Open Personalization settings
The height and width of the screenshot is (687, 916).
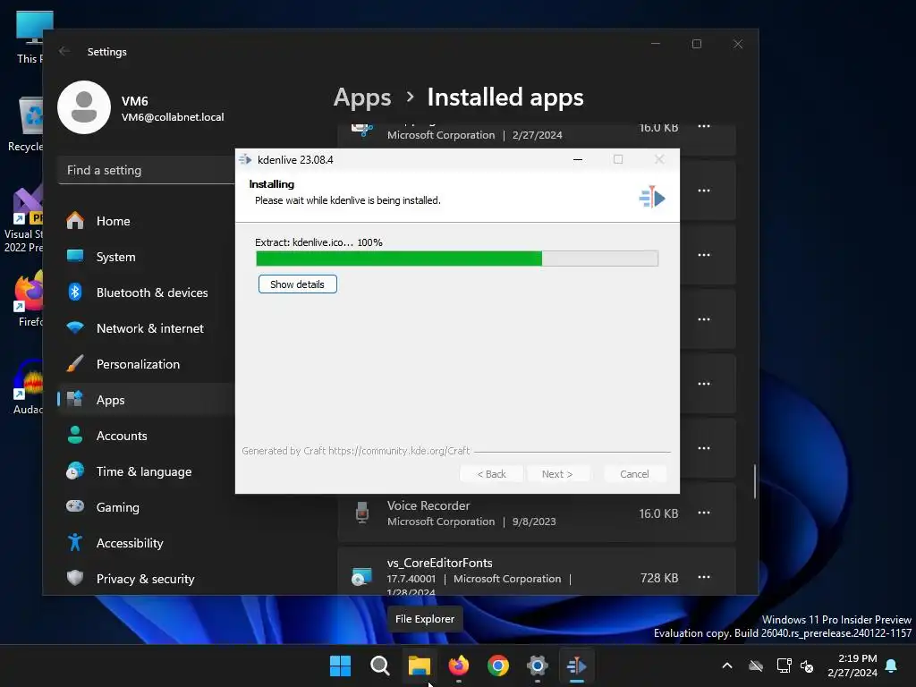coord(146,365)
